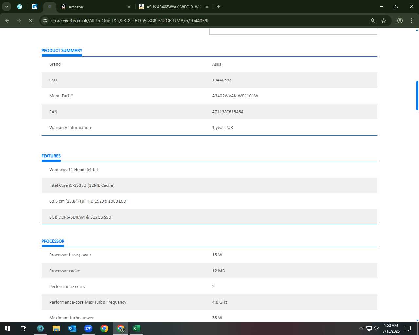This screenshot has width=419, height=335.
Task: Click the Performance cores label
Action: pos(67,286)
